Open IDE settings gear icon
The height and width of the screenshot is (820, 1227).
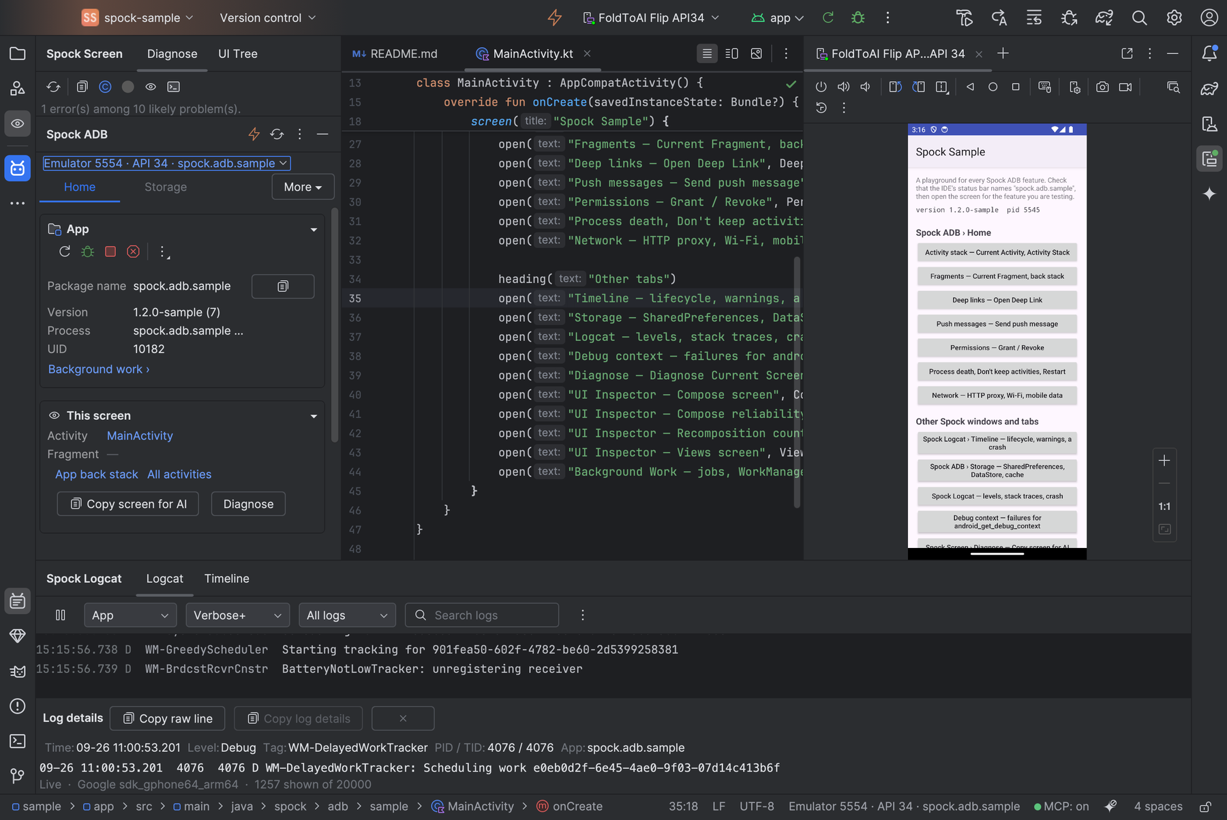(1174, 18)
